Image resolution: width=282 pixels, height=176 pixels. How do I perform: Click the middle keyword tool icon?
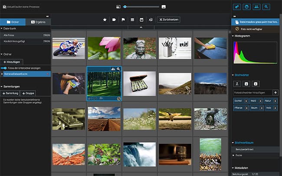point(246,84)
